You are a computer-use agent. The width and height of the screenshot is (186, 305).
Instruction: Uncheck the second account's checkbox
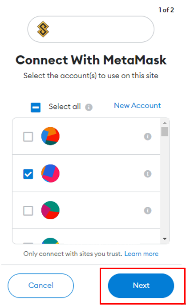(28, 174)
